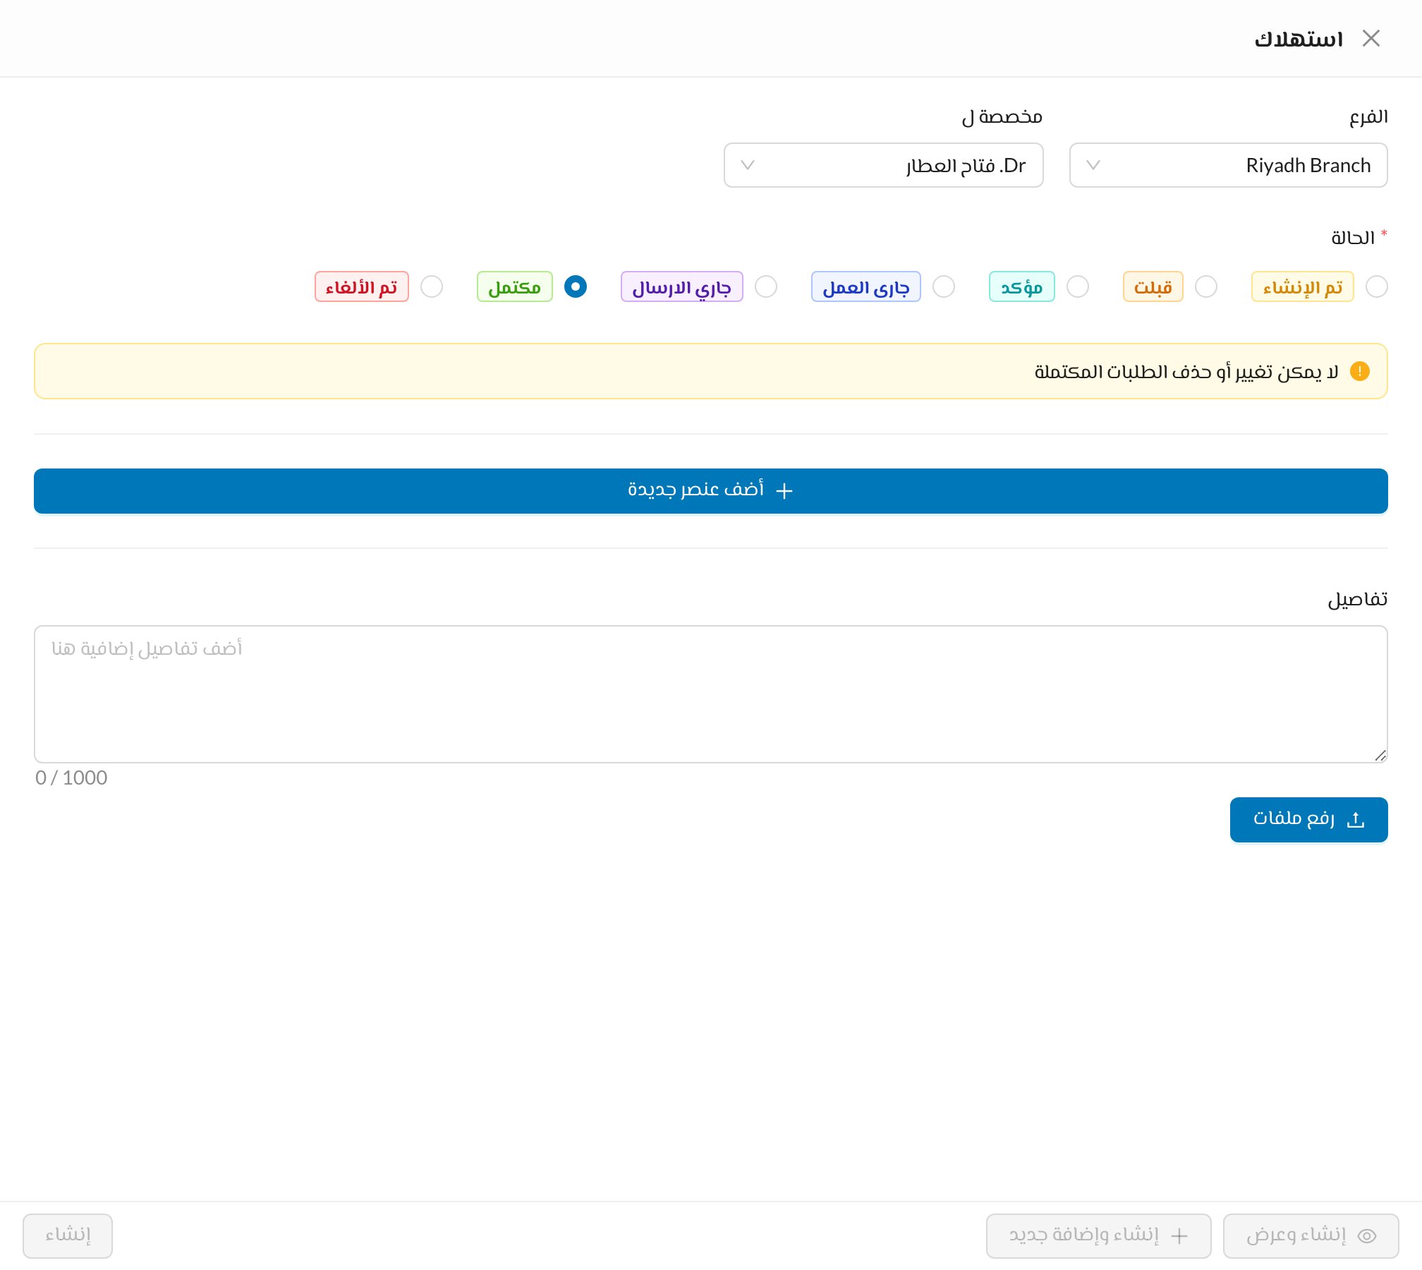1422x1270 pixels.
Task: Click the مكتمل green status tag
Action: (x=514, y=286)
